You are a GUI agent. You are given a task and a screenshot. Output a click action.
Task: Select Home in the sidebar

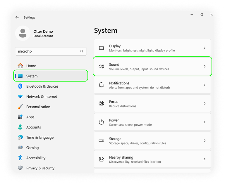pos(31,66)
